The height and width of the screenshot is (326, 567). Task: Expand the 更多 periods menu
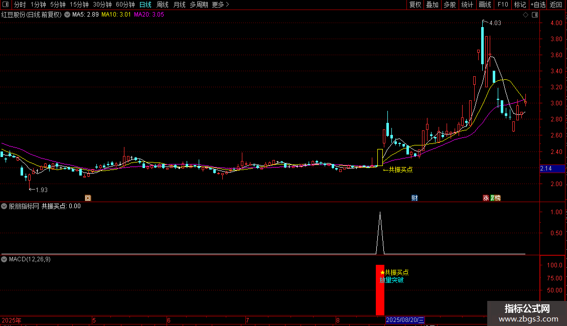(x=221, y=5)
